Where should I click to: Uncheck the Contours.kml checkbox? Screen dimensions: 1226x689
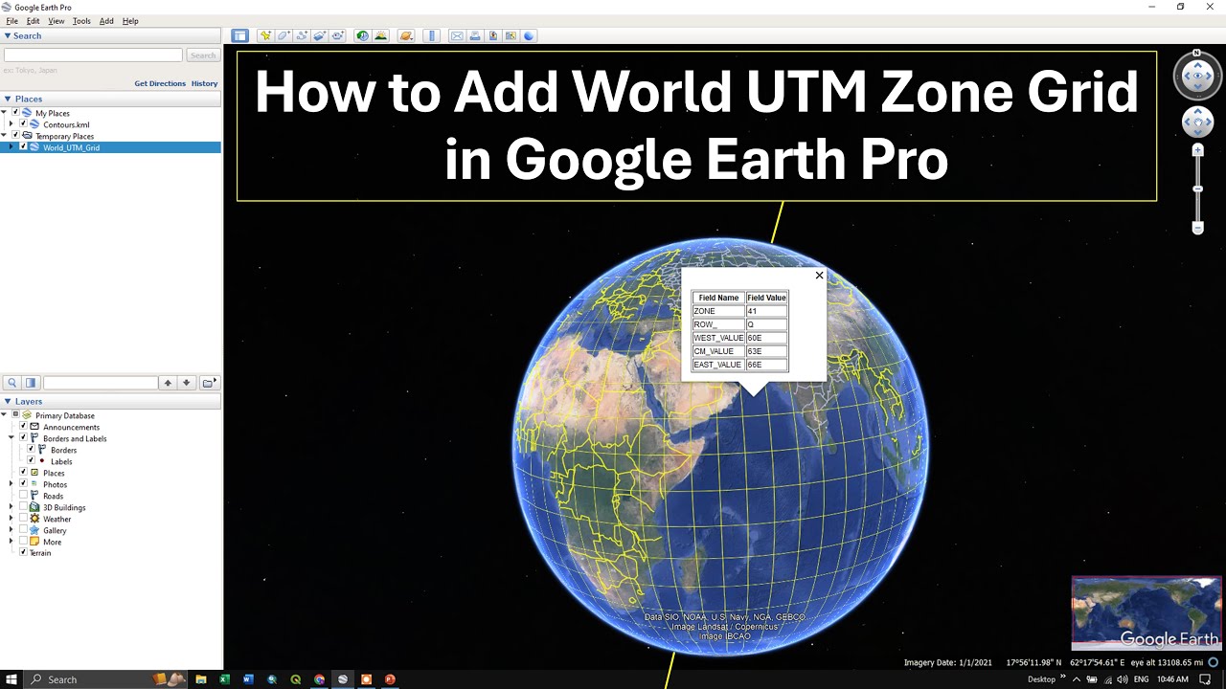click(23, 124)
